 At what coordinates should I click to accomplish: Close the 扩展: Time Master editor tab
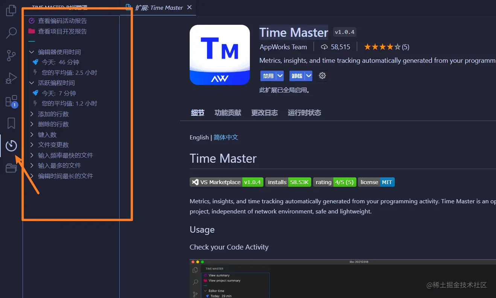coord(189,8)
